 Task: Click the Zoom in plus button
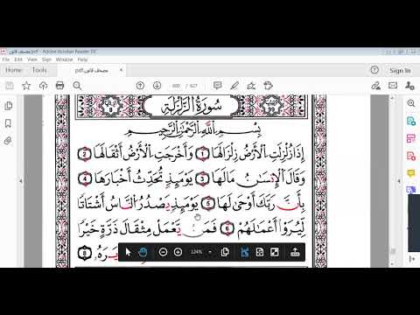pyautogui.click(x=178, y=252)
